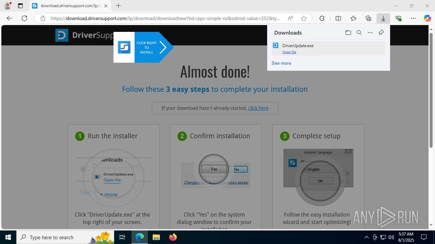Open Task View on taskbar
The width and height of the screenshot is (435, 244).
123,237
